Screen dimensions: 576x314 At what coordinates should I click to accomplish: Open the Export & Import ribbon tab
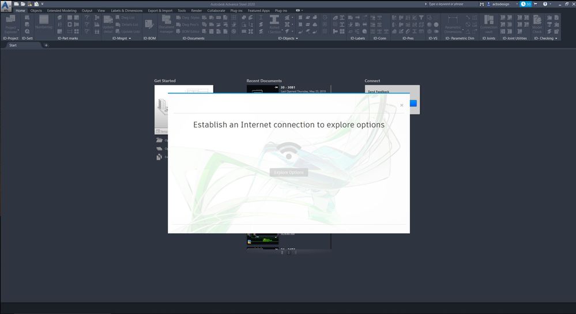(160, 10)
